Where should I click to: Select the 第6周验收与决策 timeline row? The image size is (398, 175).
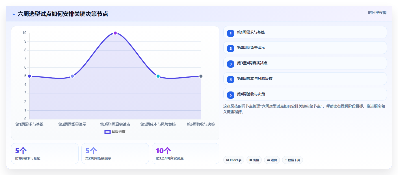[305, 94]
